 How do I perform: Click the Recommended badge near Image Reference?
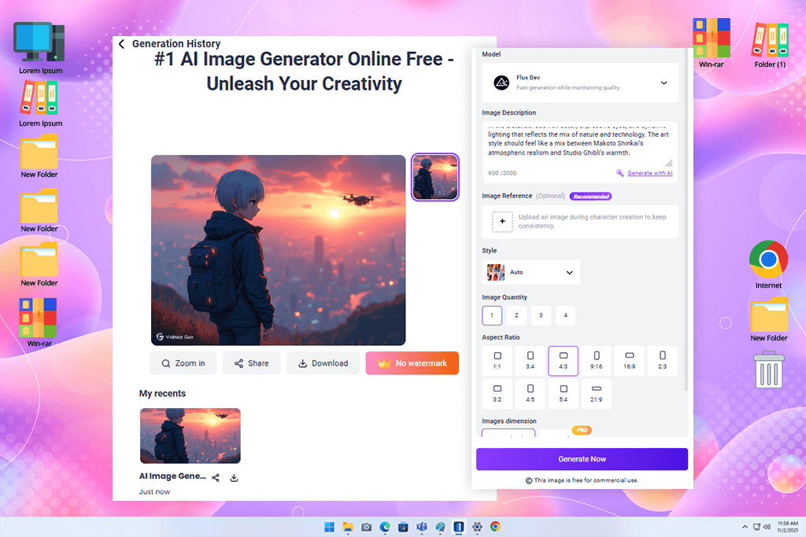pyautogui.click(x=590, y=196)
